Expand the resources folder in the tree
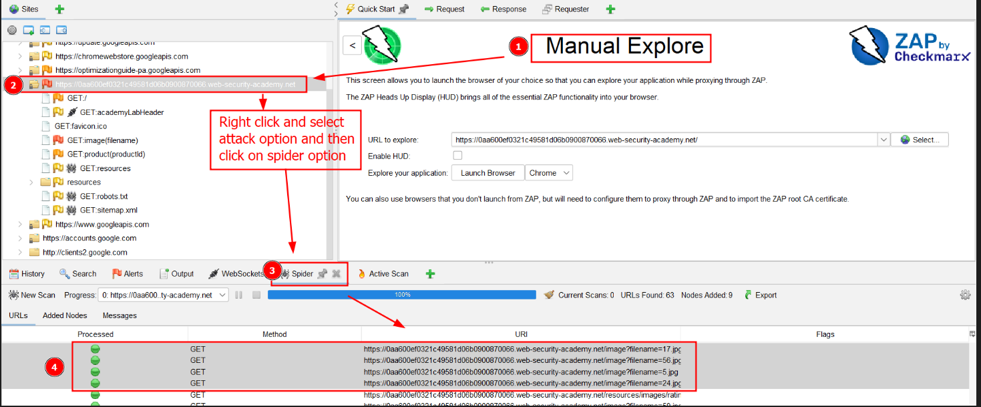The height and width of the screenshot is (407, 981). pyautogui.click(x=32, y=182)
